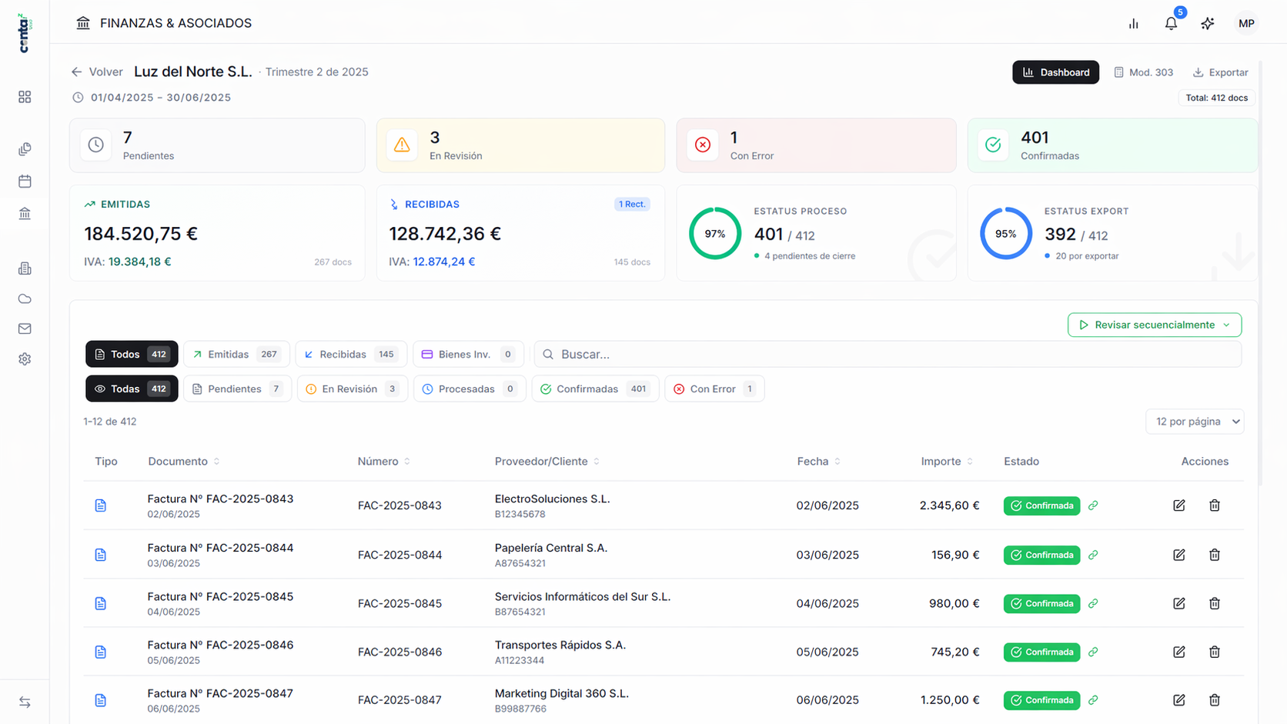Select the calendar icon in the sidebar

pos(25,181)
